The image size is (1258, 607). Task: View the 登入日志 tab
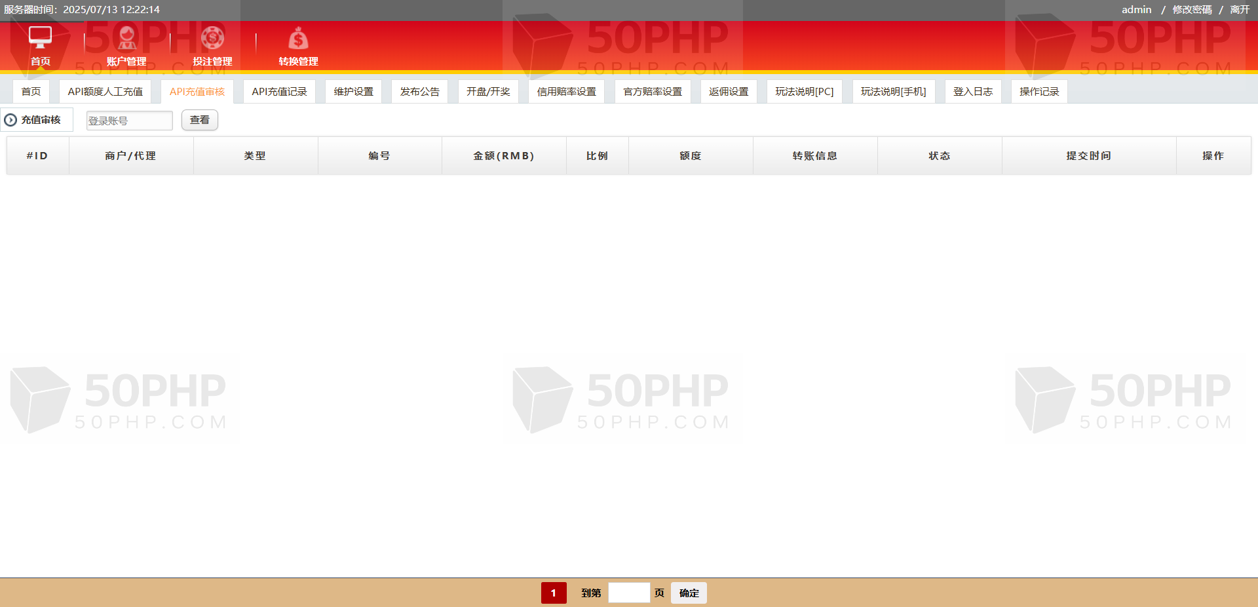click(972, 92)
